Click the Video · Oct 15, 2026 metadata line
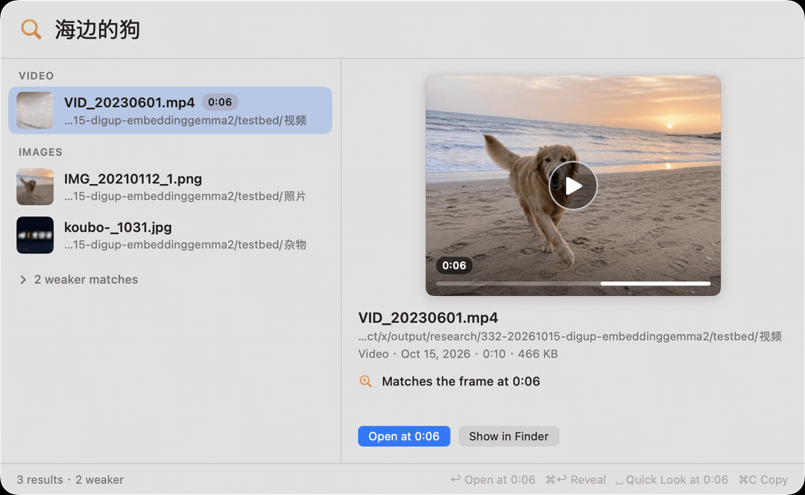Viewport: 805px width, 495px height. pos(458,354)
